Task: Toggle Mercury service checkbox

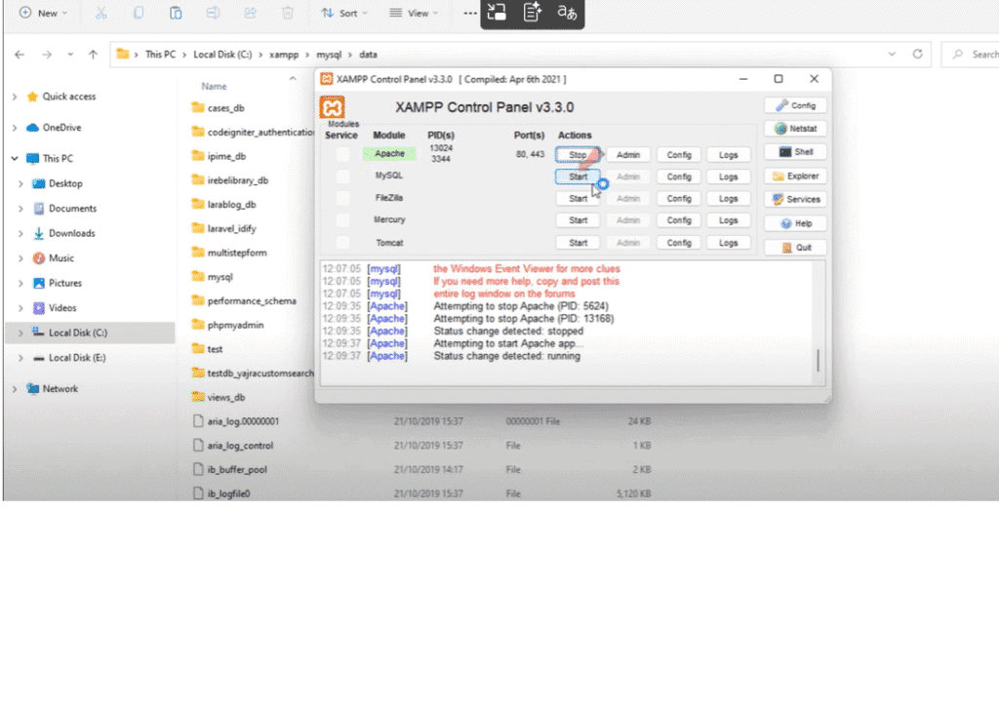Action: 342,220
